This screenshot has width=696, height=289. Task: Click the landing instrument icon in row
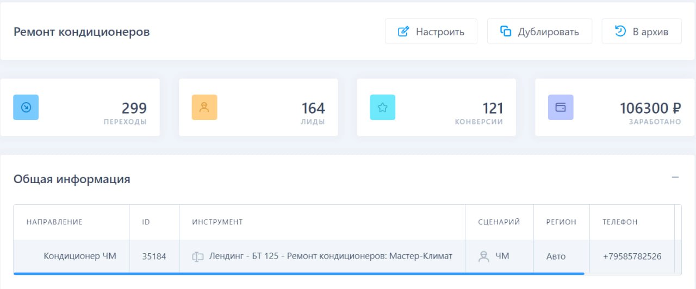(198, 256)
